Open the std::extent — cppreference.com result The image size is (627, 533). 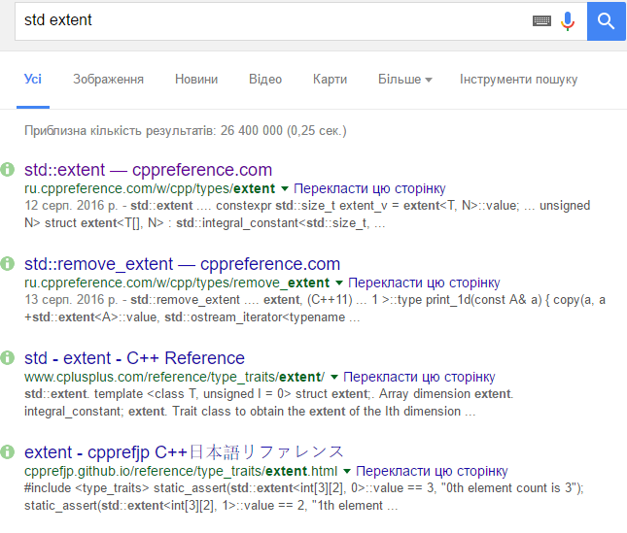point(148,170)
